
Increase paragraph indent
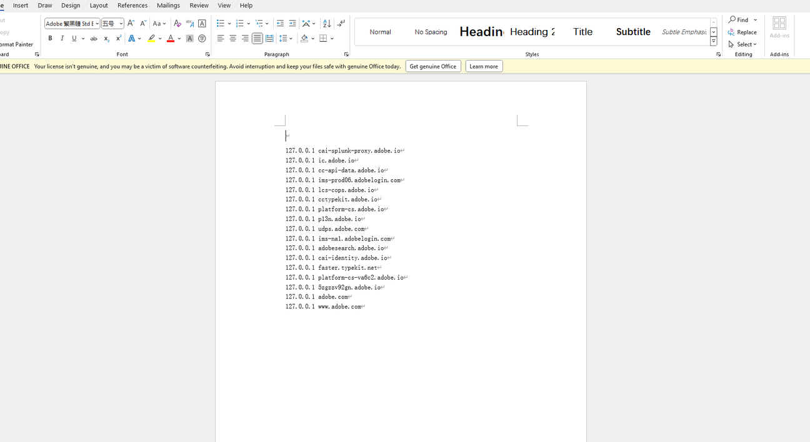292,24
